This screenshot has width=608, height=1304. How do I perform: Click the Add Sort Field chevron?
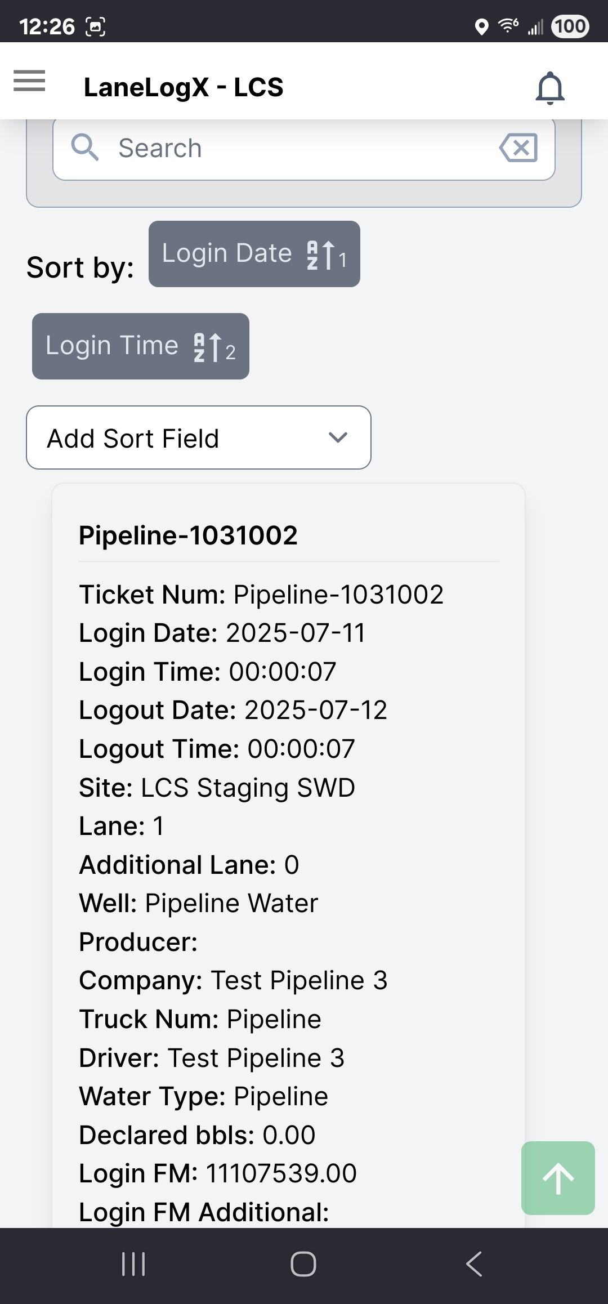pyautogui.click(x=338, y=437)
